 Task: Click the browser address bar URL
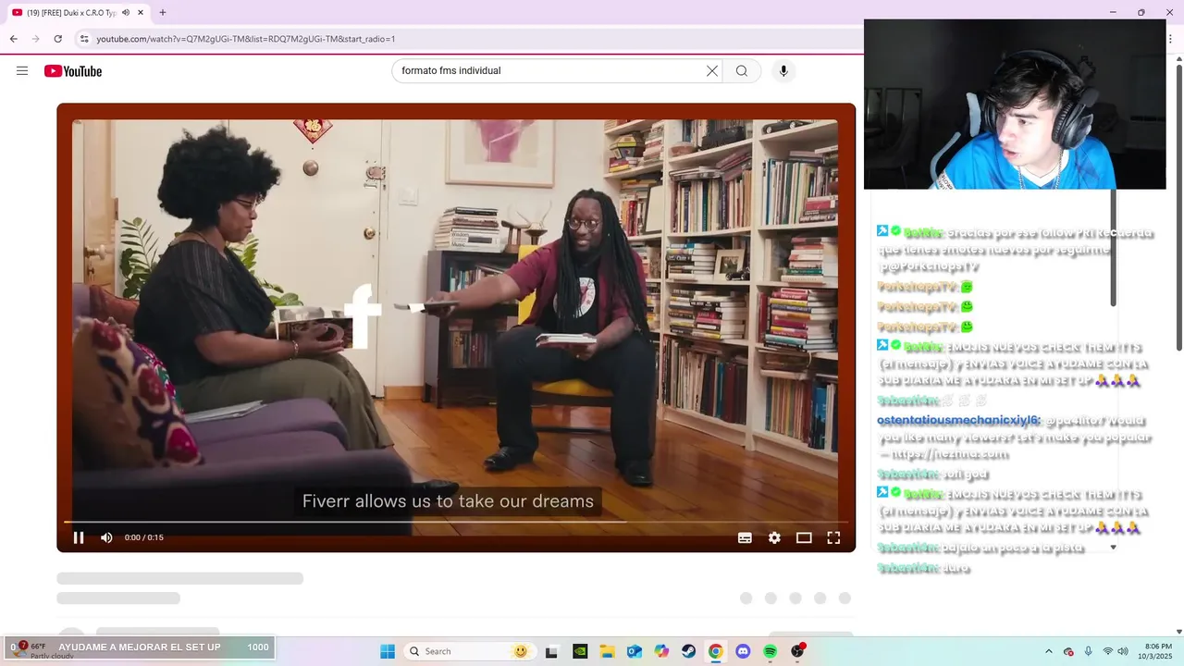coord(246,39)
